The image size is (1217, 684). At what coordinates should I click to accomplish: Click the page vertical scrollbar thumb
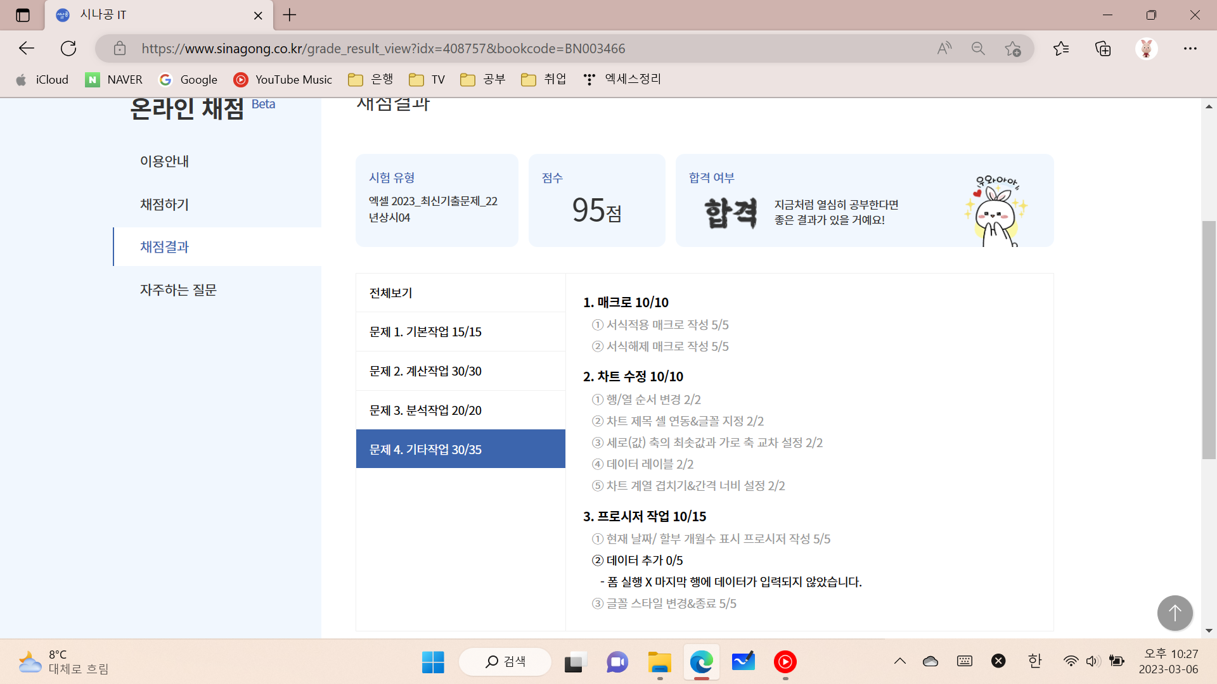point(1209,339)
